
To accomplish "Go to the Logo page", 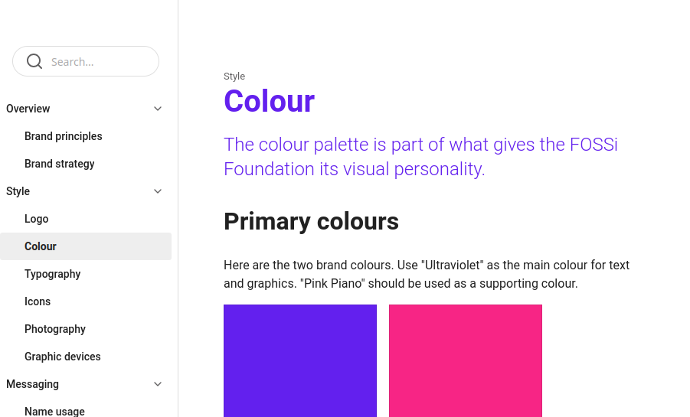I will tap(37, 219).
